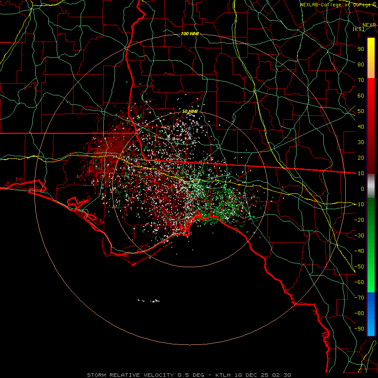Click the "[KT]" units label above color bar
The width and height of the screenshot is (378, 378).
coord(359,29)
